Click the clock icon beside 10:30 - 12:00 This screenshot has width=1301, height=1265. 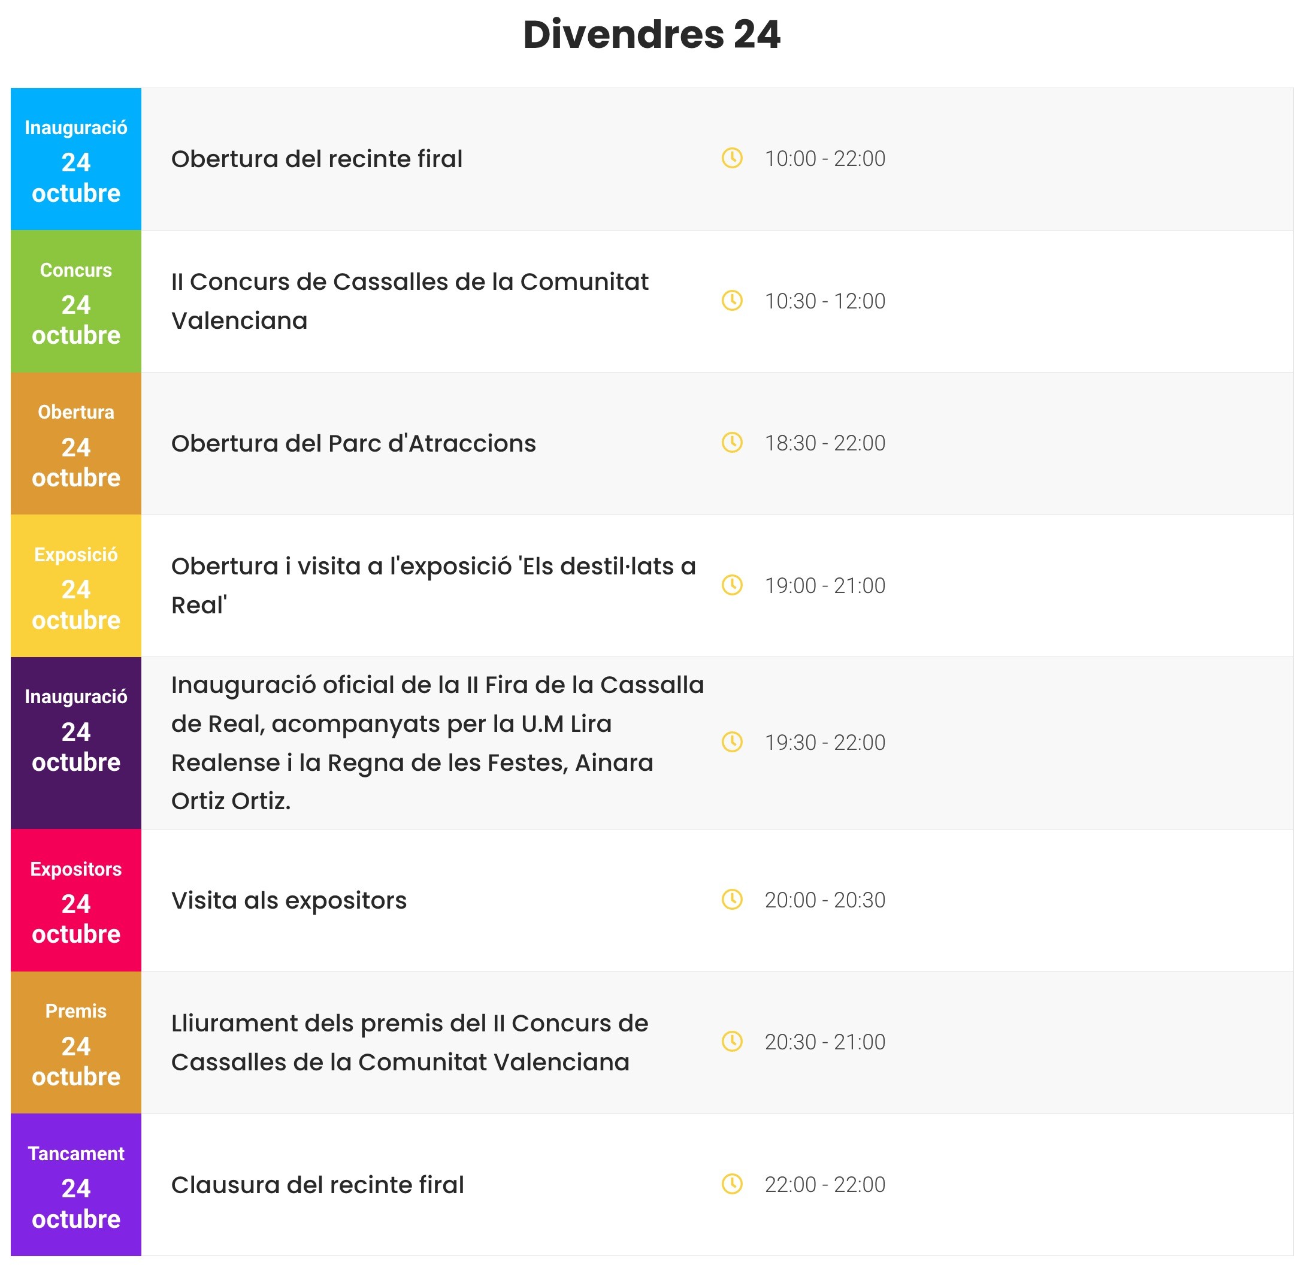(x=731, y=300)
